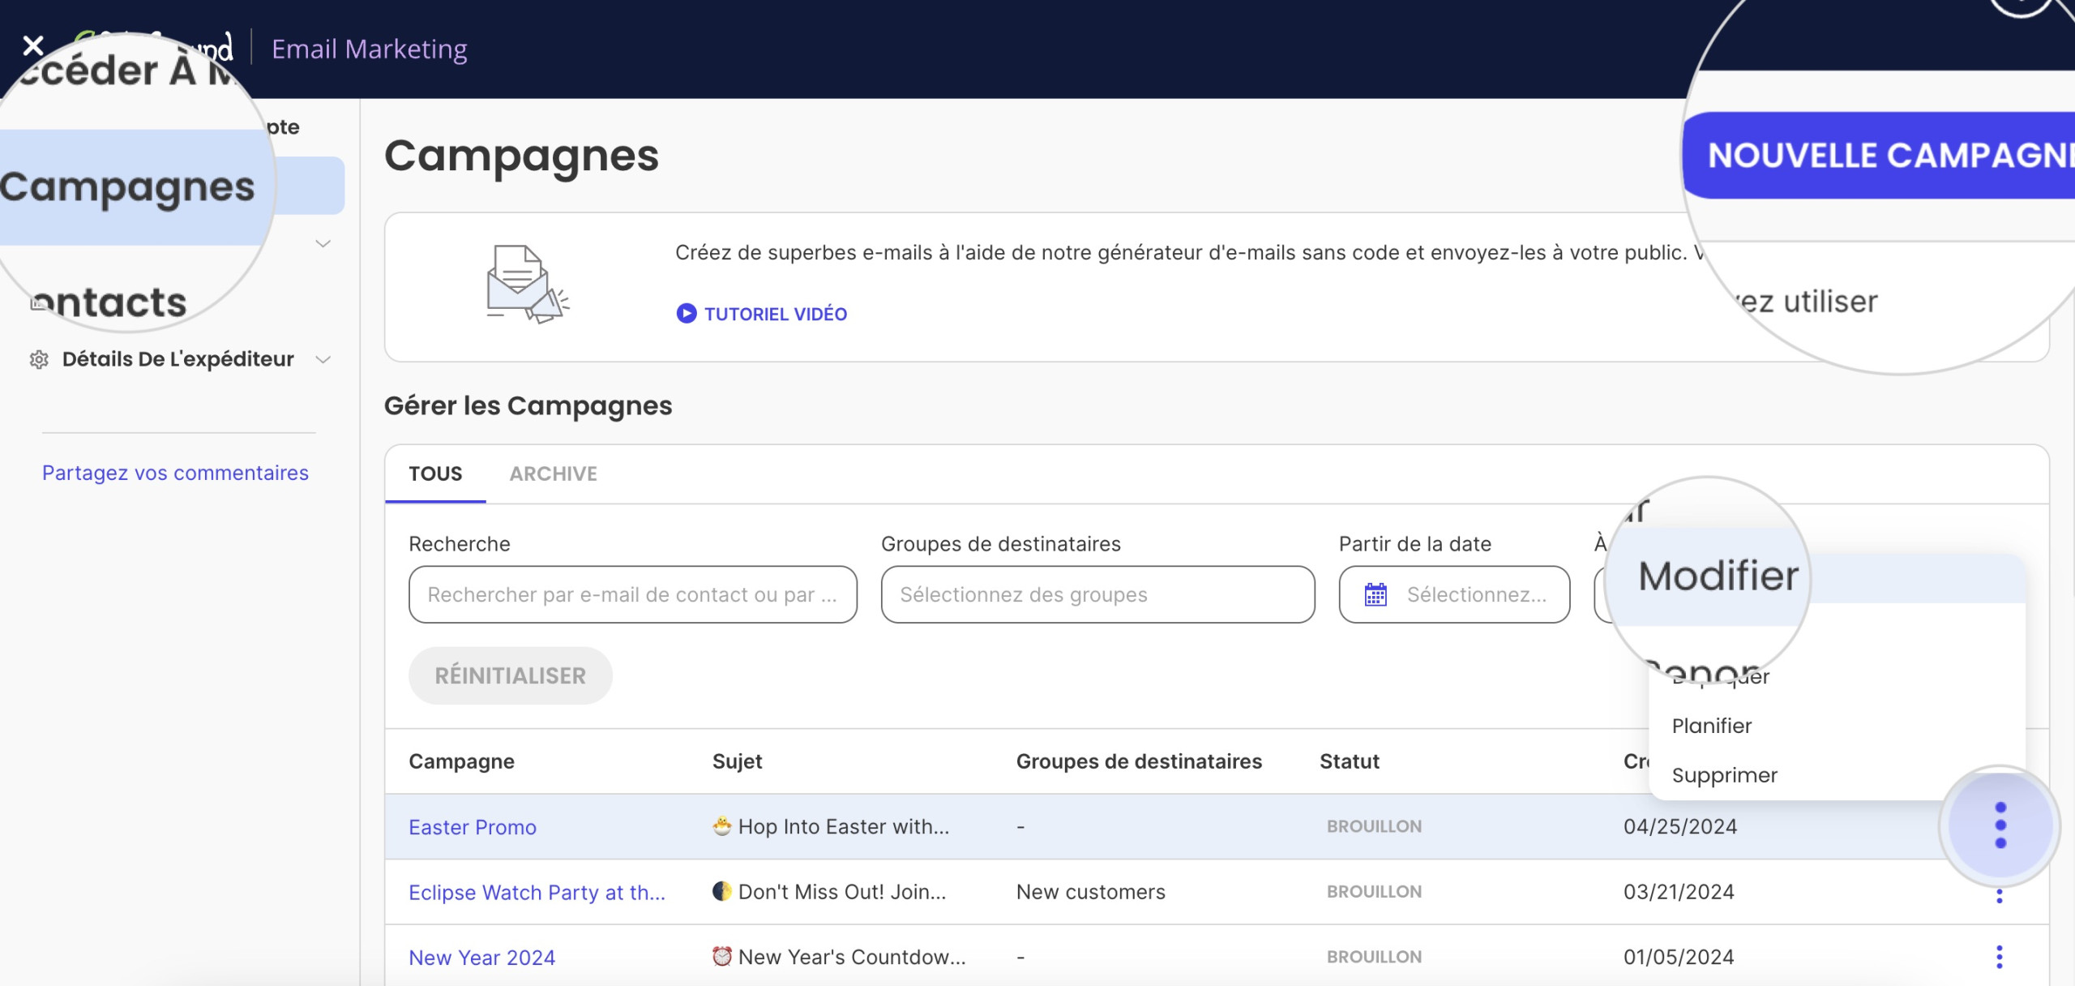Screen dimensions: 2075x986
Task: Click the Statut column header
Action: click(x=1349, y=761)
